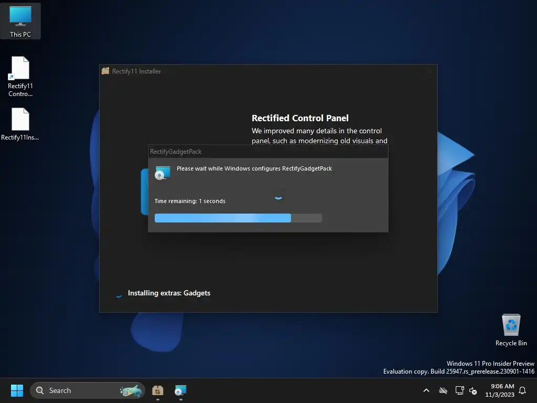Click the 'Rectified Control Panel' heading

coord(300,118)
